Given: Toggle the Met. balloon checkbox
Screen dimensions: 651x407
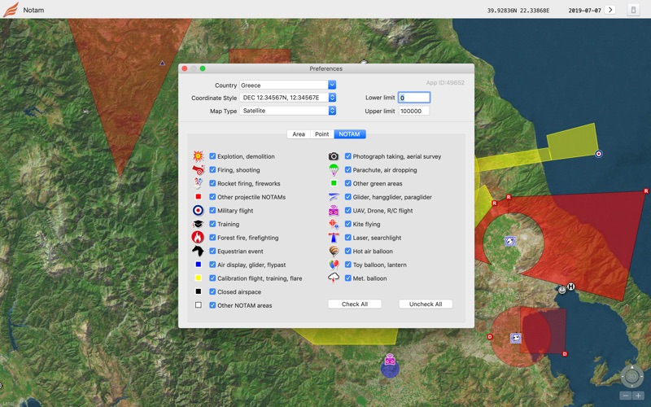Looking at the screenshot, I should [348, 278].
